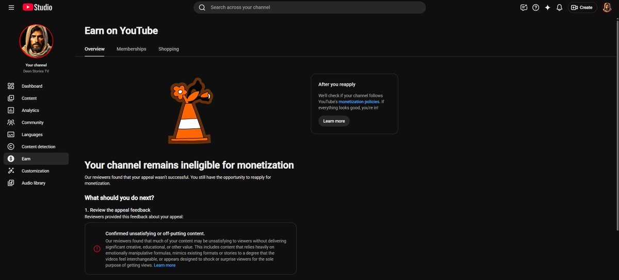Open the account avatar menu
The image size is (619, 280).
(x=607, y=7)
